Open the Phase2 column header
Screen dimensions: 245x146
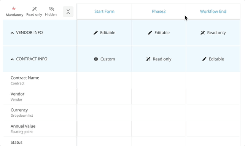tap(159, 11)
